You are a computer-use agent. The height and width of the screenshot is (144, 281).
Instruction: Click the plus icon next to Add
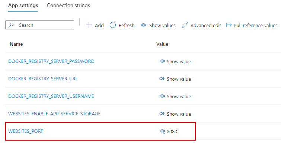point(89,25)
